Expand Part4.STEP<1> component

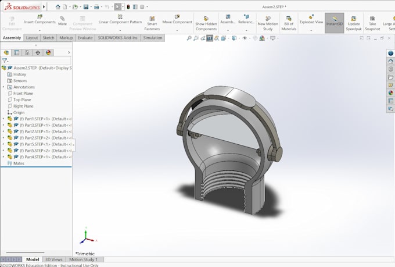pos(3,156)
